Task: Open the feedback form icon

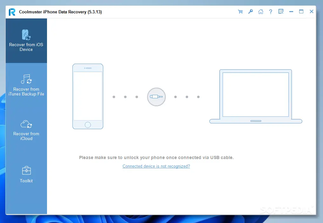Action: click(281, 11)
